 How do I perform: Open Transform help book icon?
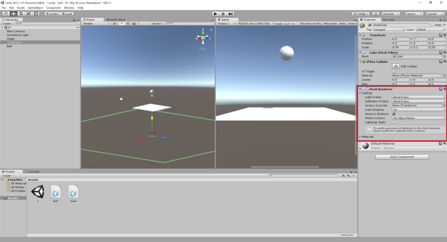pyautogui.click(x=441, y=35)
